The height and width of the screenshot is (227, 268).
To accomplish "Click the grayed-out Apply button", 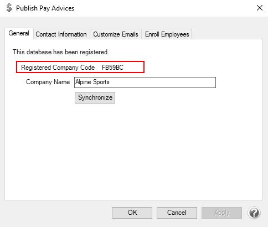I will coord(222,213).
